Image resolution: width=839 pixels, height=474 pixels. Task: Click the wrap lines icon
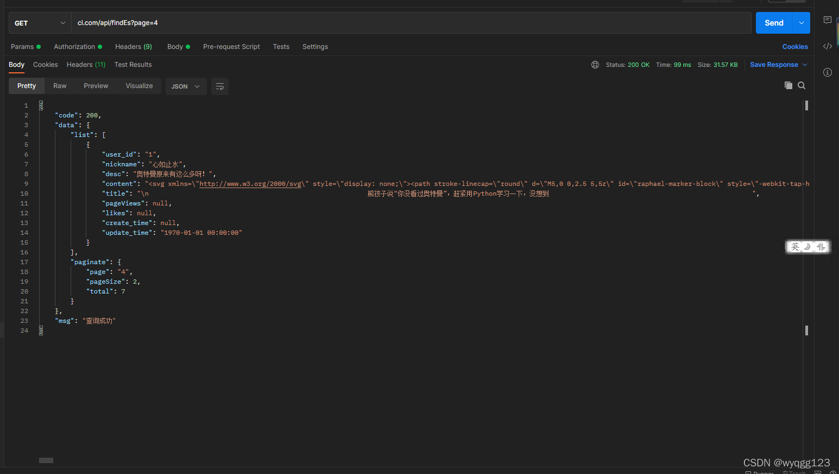tap(220, 86)
